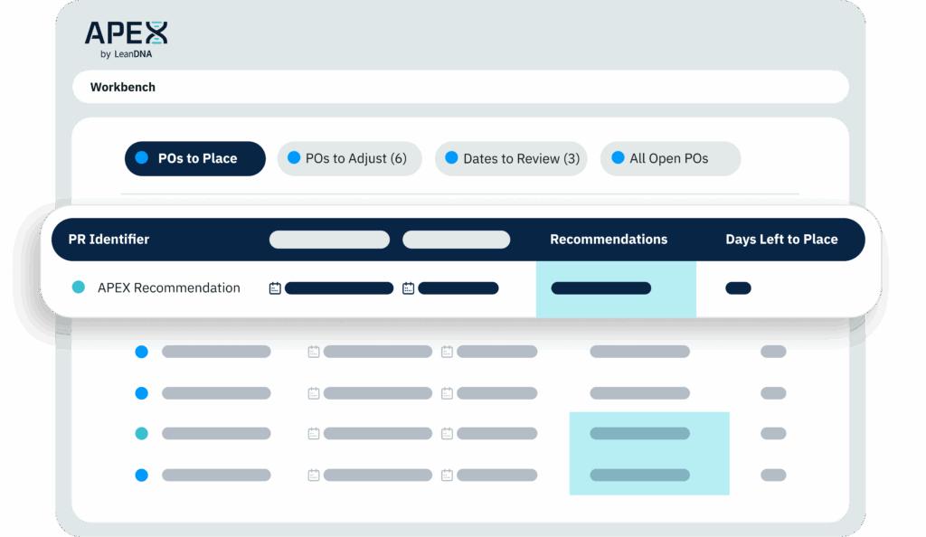The height and width of the screenshot is (537, 926).
Task: Click the calendar icon in the second list row
Action: point(313,393)
